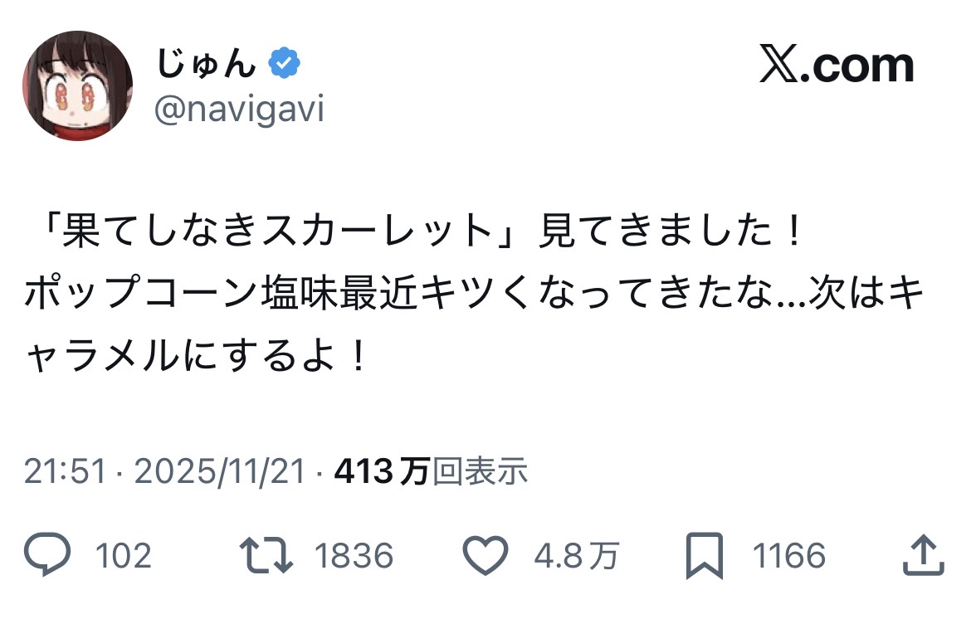The width and height of the screenshot is (971, 624).
Task: View the 413万回表示 view count
Action: click(431, 472)
